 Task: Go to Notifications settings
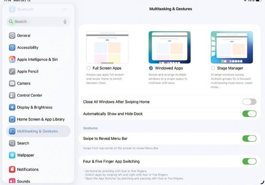tap(28, 169)
